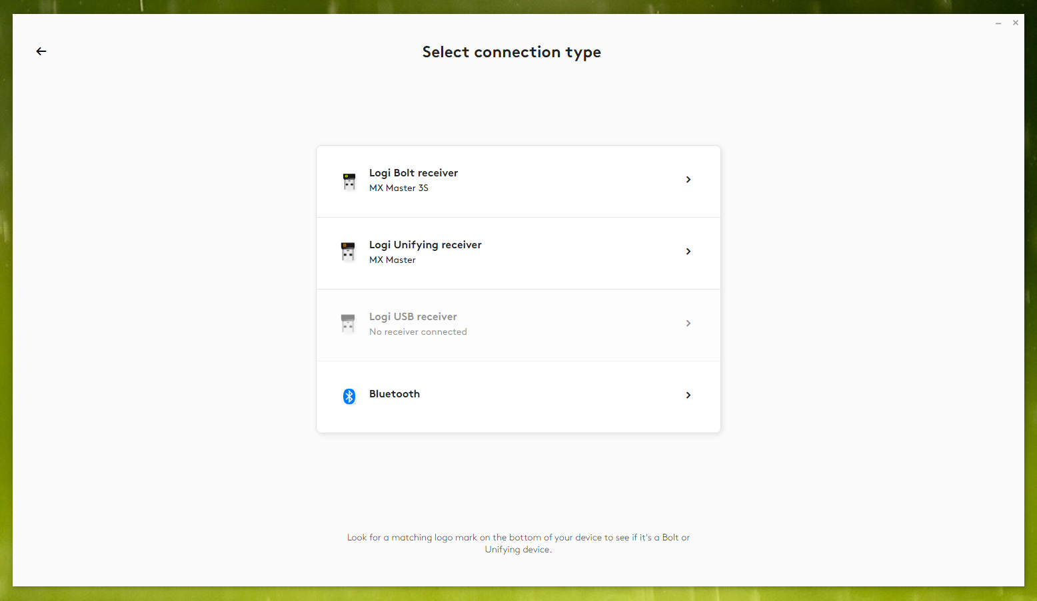Click the MX Master device subtitle under Unifying

[x=393, y=260]
